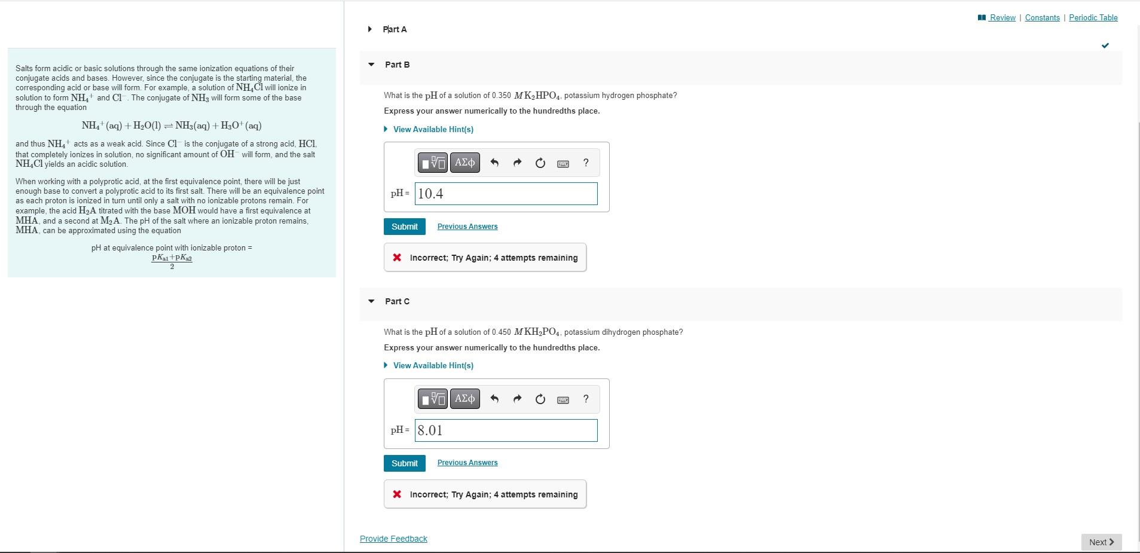Click the undo arrow in Part B toolbar
The height and width of the screenshot is (553, 1140).
[494, 163]
